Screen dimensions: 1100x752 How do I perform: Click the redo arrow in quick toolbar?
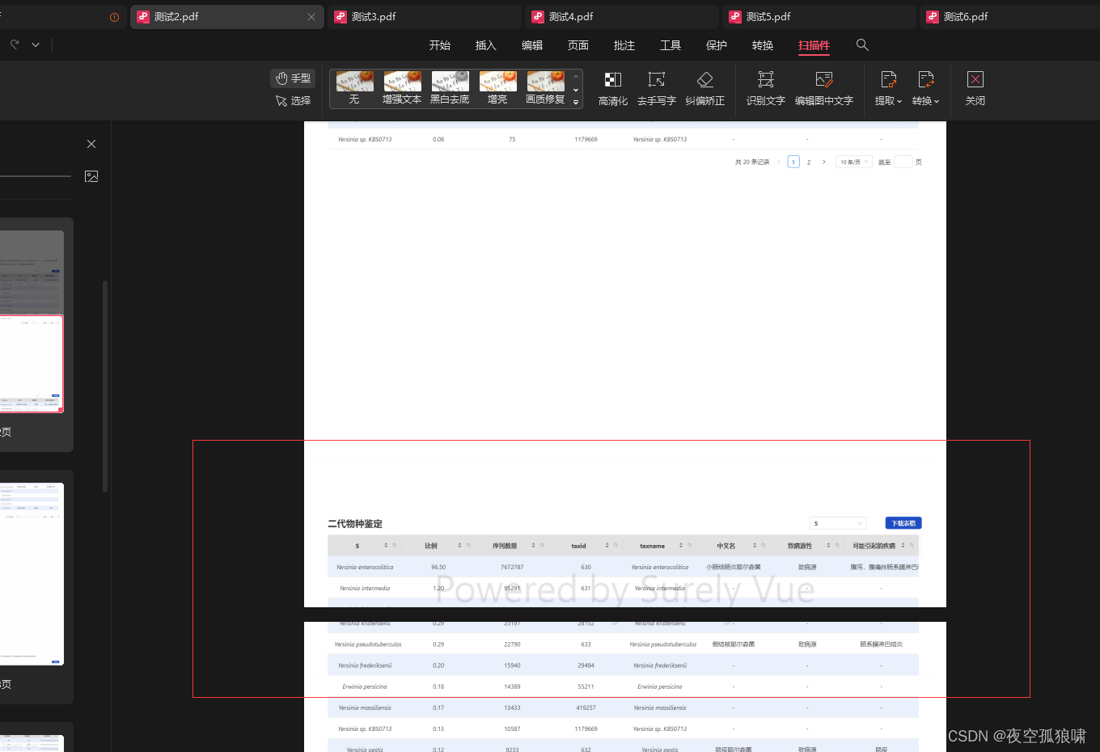tap(15, 44)
